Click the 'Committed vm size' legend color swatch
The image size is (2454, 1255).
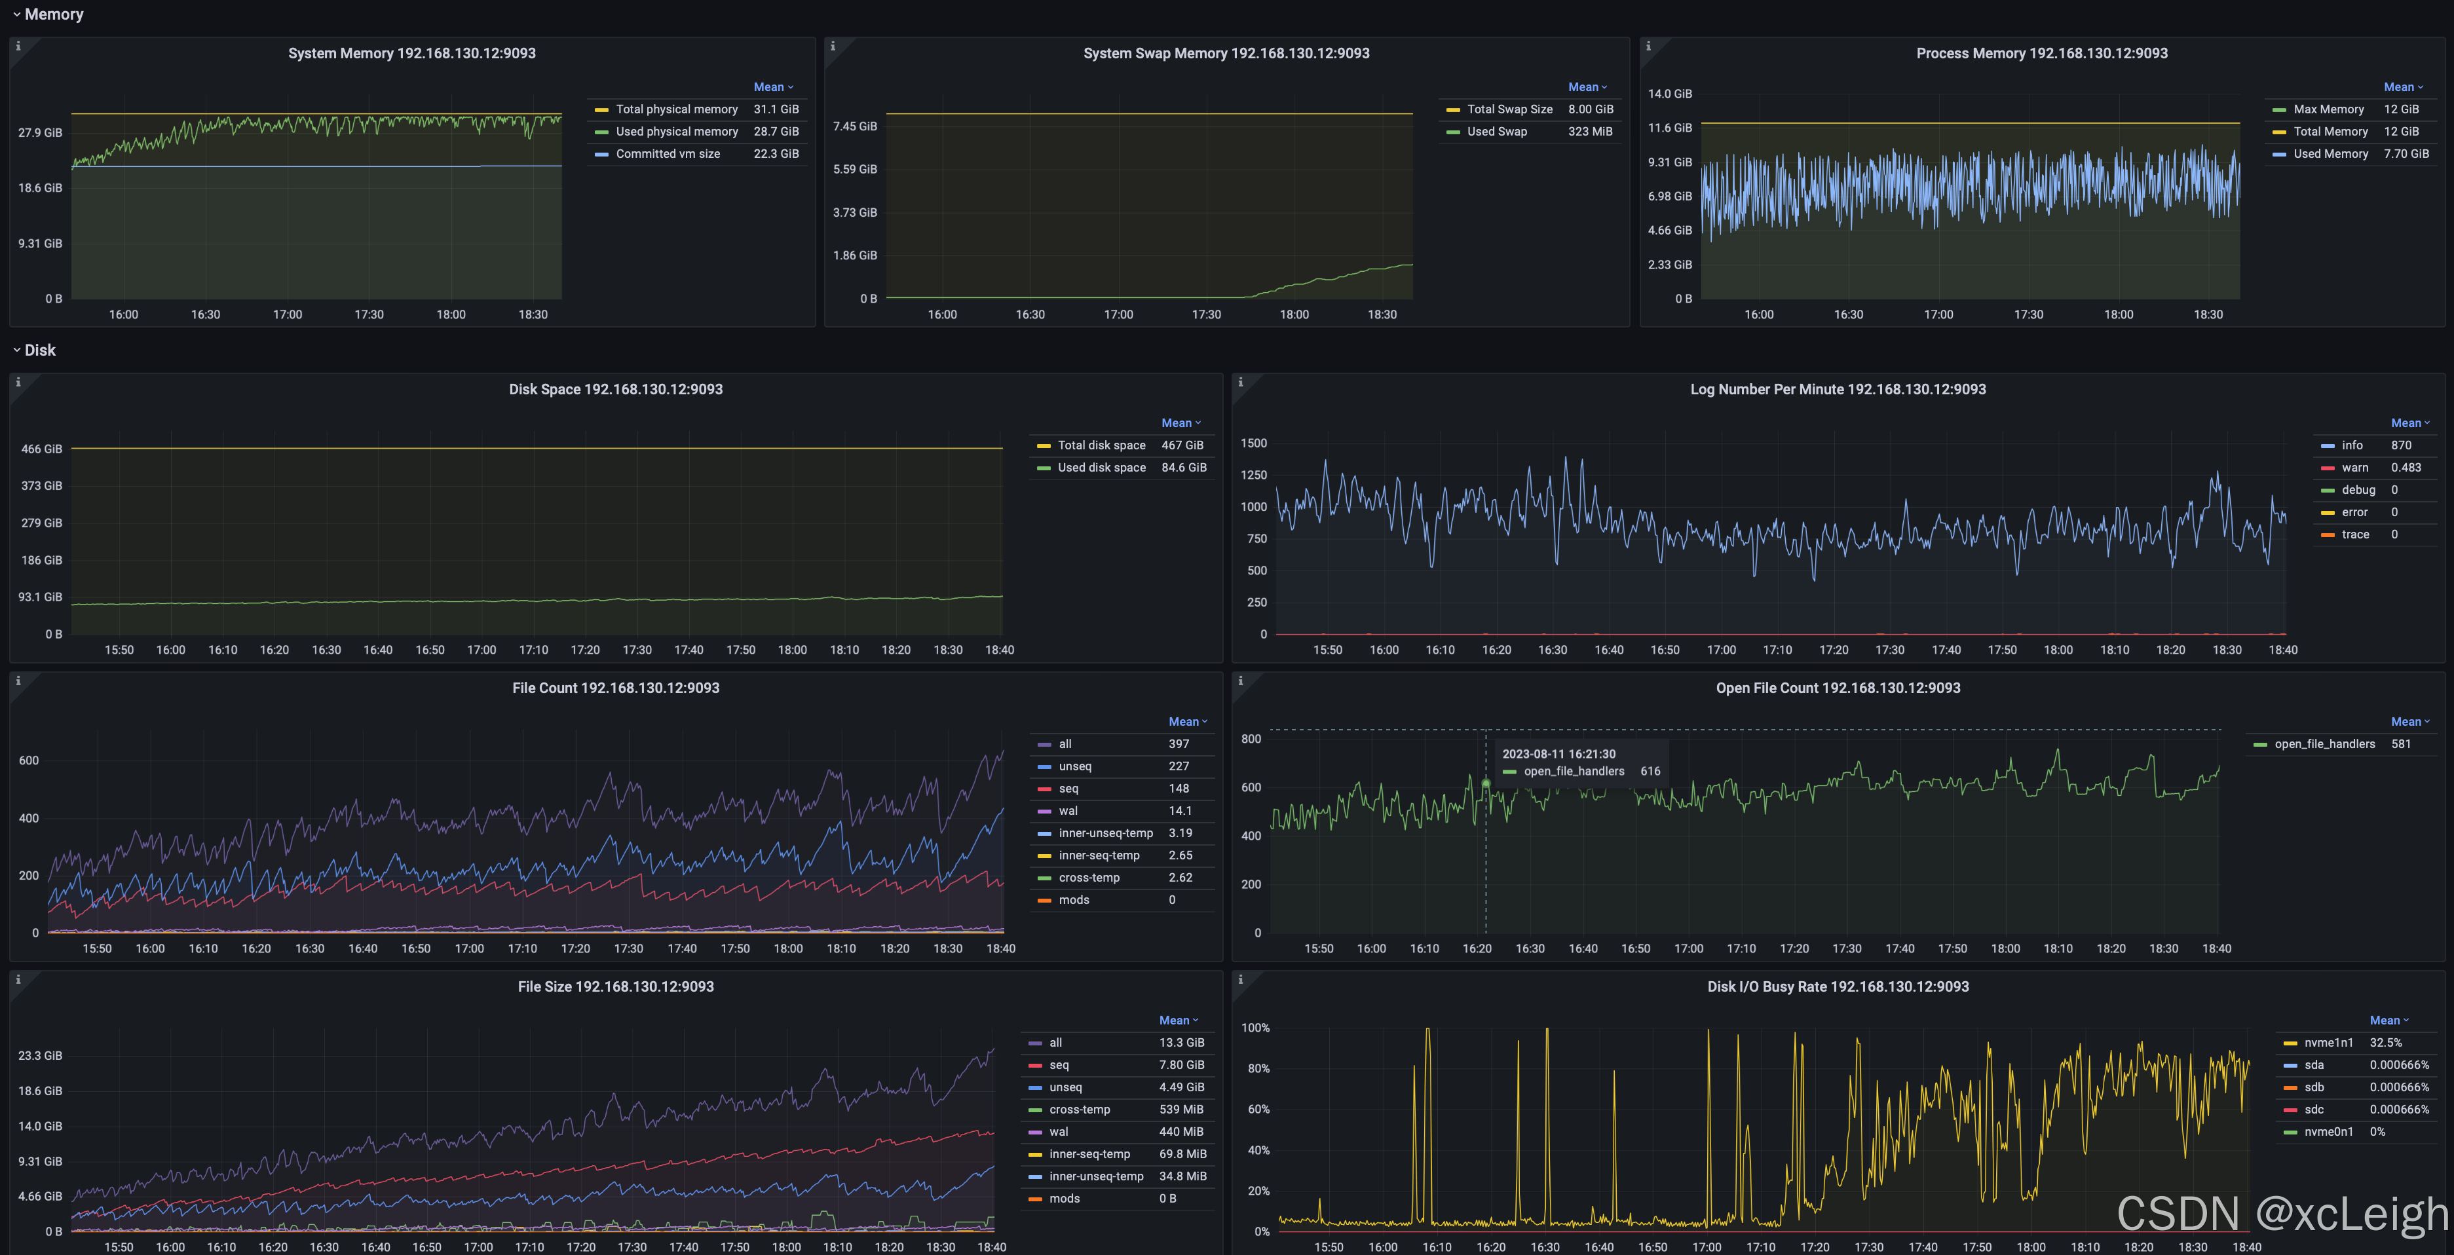[x=601, y=155]
